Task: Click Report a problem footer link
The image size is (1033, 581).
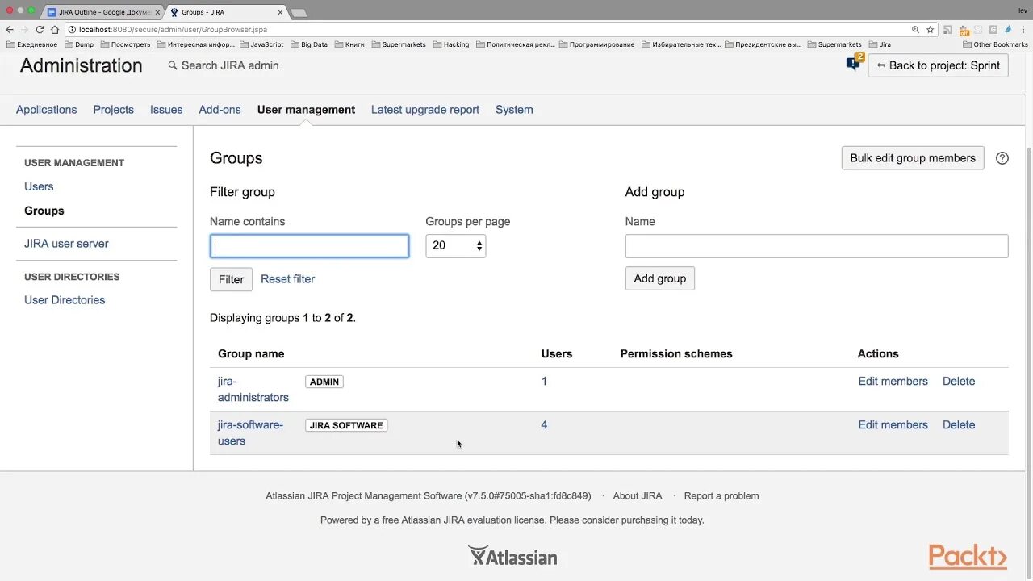Action: pos(721,496)
